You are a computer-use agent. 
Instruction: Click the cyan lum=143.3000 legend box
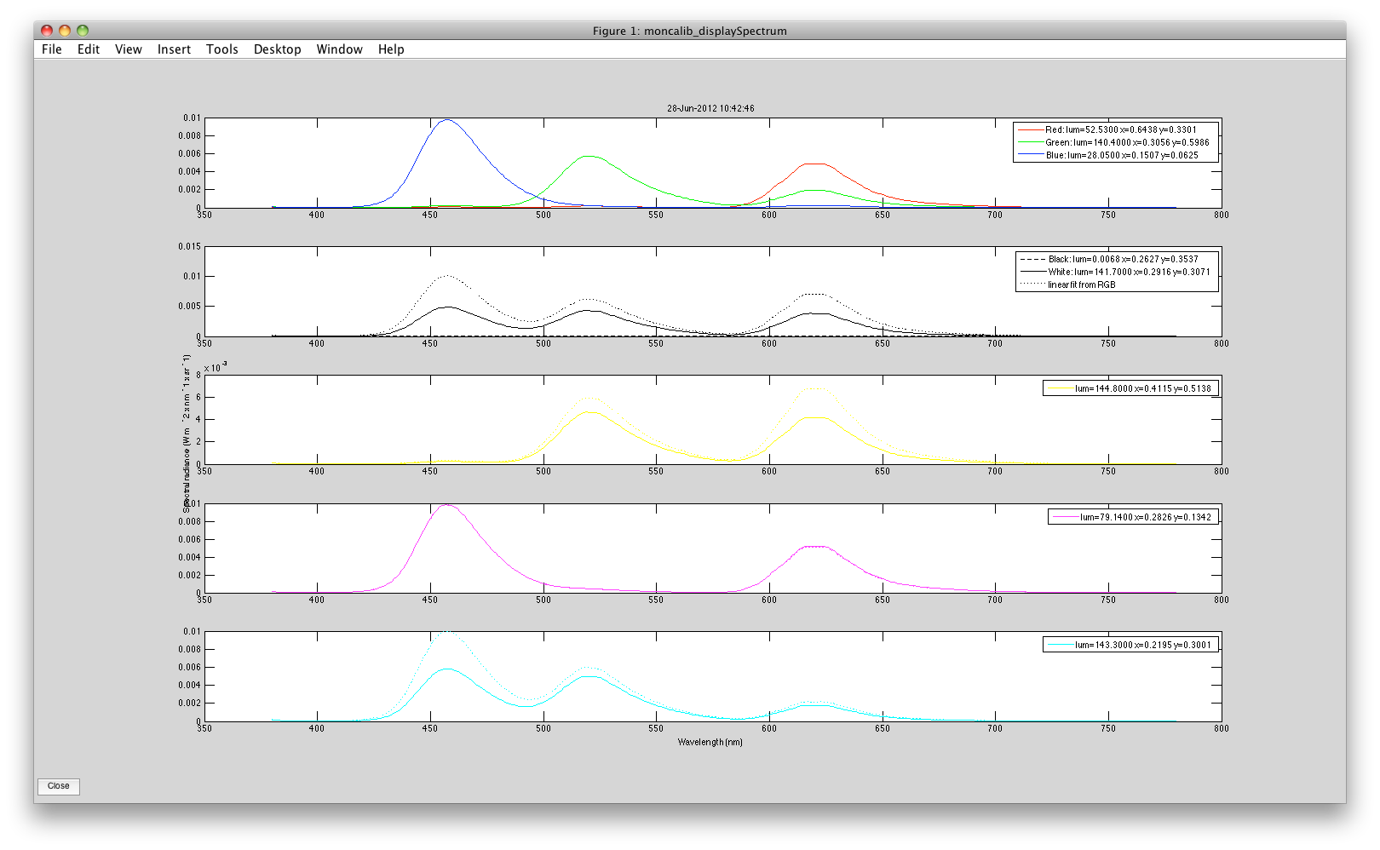point(1130,645)
